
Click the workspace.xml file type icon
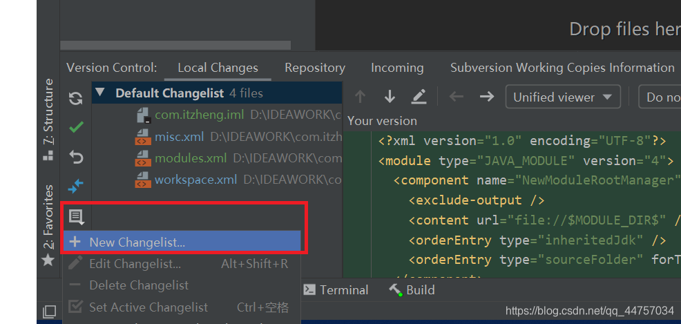tap(143, 180)
